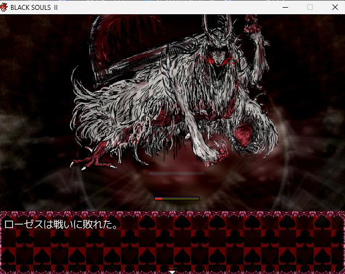Click the rose-patterned top border of dialogue box
The height and width of the screenshot is (274, 345).
pos(172,214)
